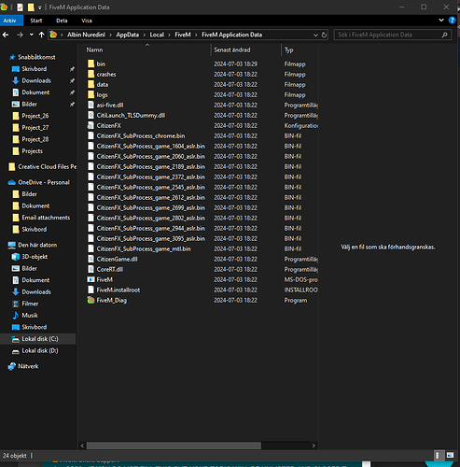Viewport: 460px width, 467px height.
Task: Open Lokal disk (D:) drive
Action: [x=40, y=350]
